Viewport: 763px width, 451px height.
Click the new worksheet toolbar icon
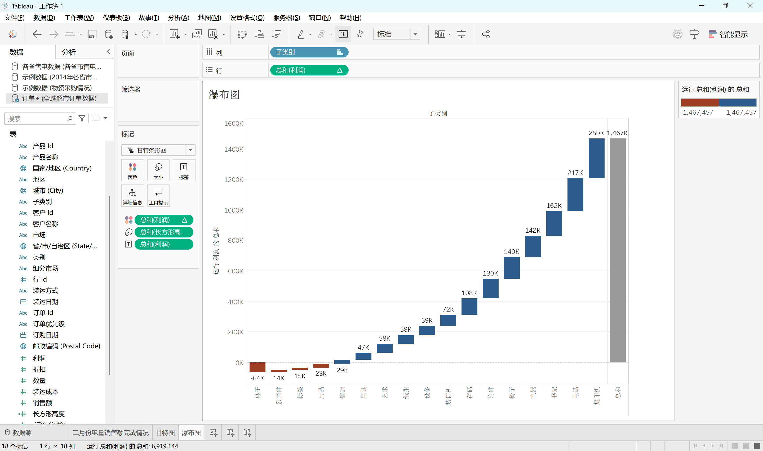[174, 34]
